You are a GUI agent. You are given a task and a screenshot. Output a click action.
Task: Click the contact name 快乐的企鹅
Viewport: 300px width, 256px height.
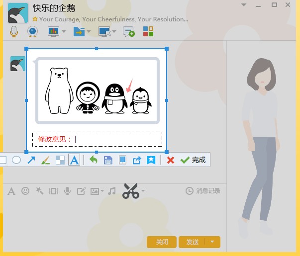tap(54, 8)
